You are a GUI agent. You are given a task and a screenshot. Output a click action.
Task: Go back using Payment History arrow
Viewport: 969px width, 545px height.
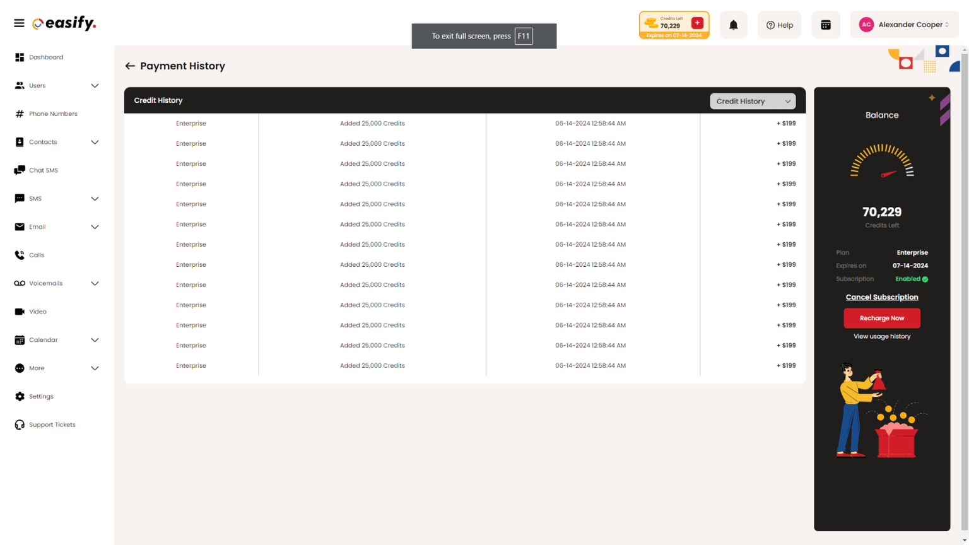coord(130,66)
